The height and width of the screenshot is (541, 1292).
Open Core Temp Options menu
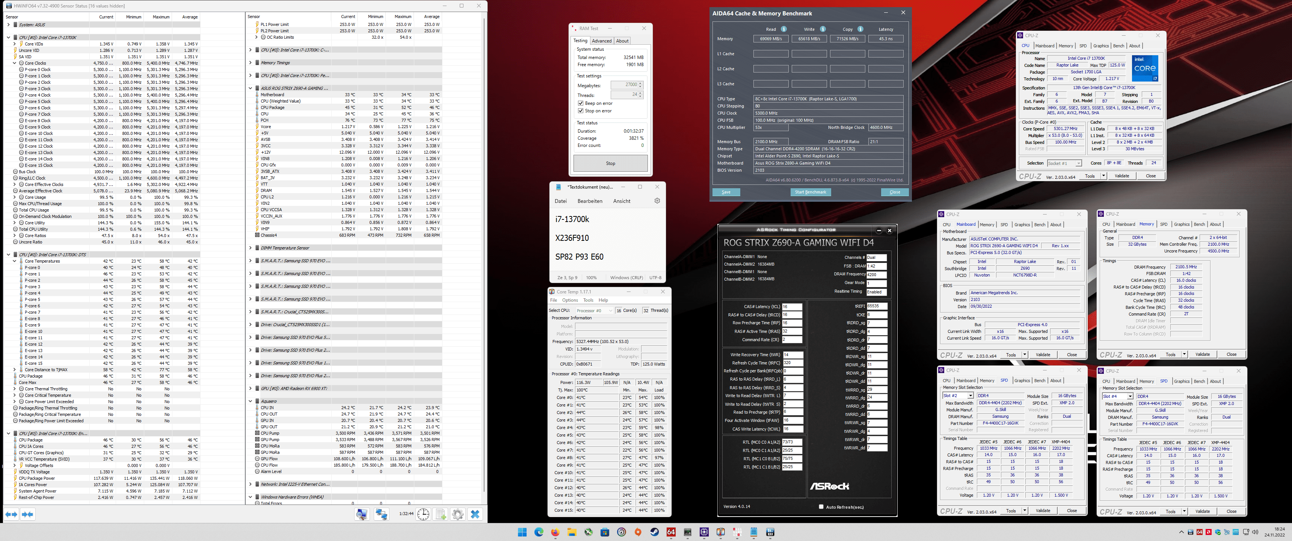(570, 300)
